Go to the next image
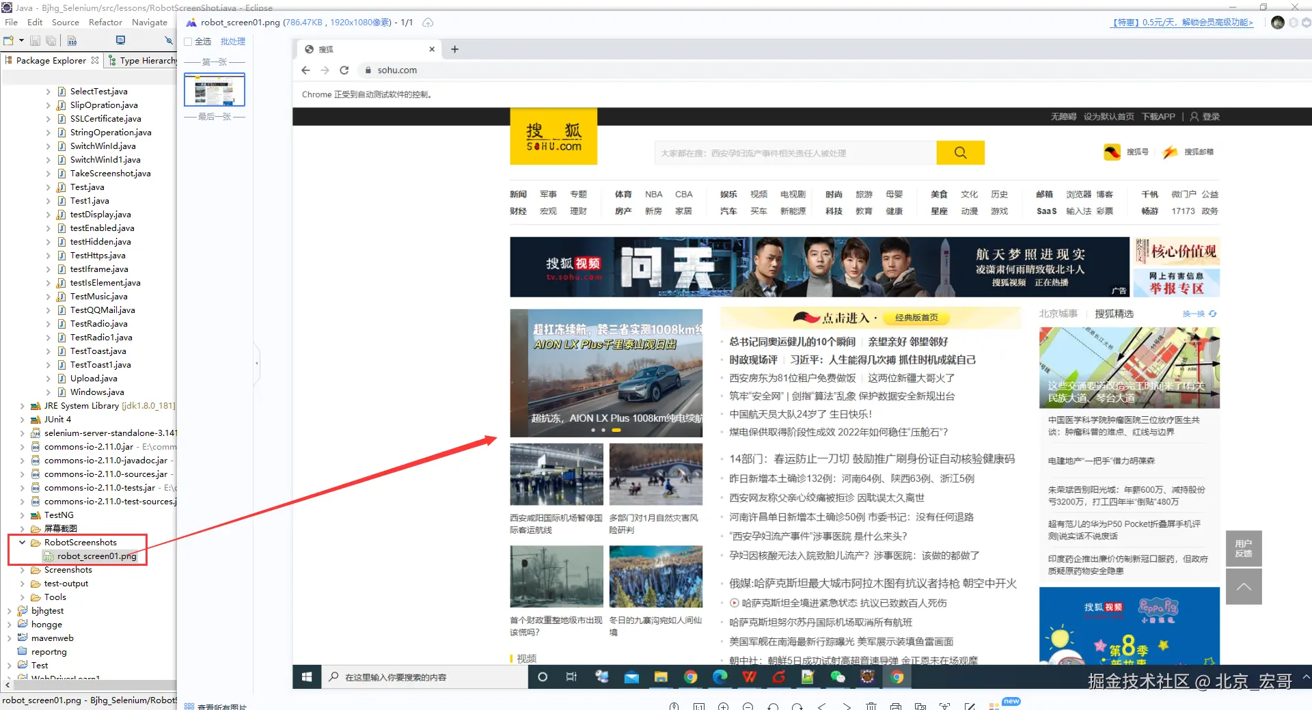This screenshot has height=710, width=1312. (847, 706)
